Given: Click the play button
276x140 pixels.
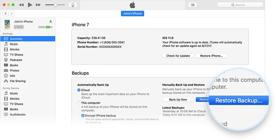Looking at the screenshot, I should coord(30,5).
